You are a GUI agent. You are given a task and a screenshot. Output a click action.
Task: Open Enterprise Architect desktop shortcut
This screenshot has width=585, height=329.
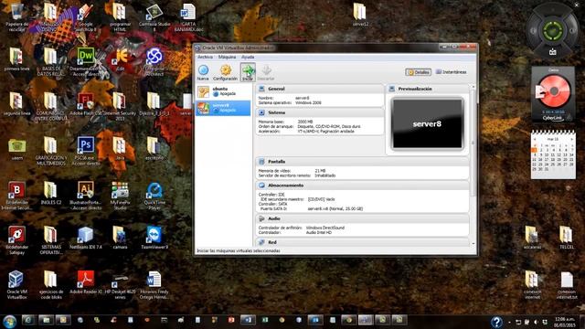[154, 62]
